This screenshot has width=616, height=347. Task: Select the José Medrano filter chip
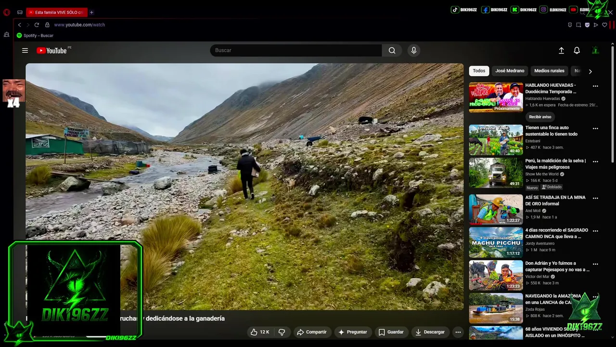510,71
